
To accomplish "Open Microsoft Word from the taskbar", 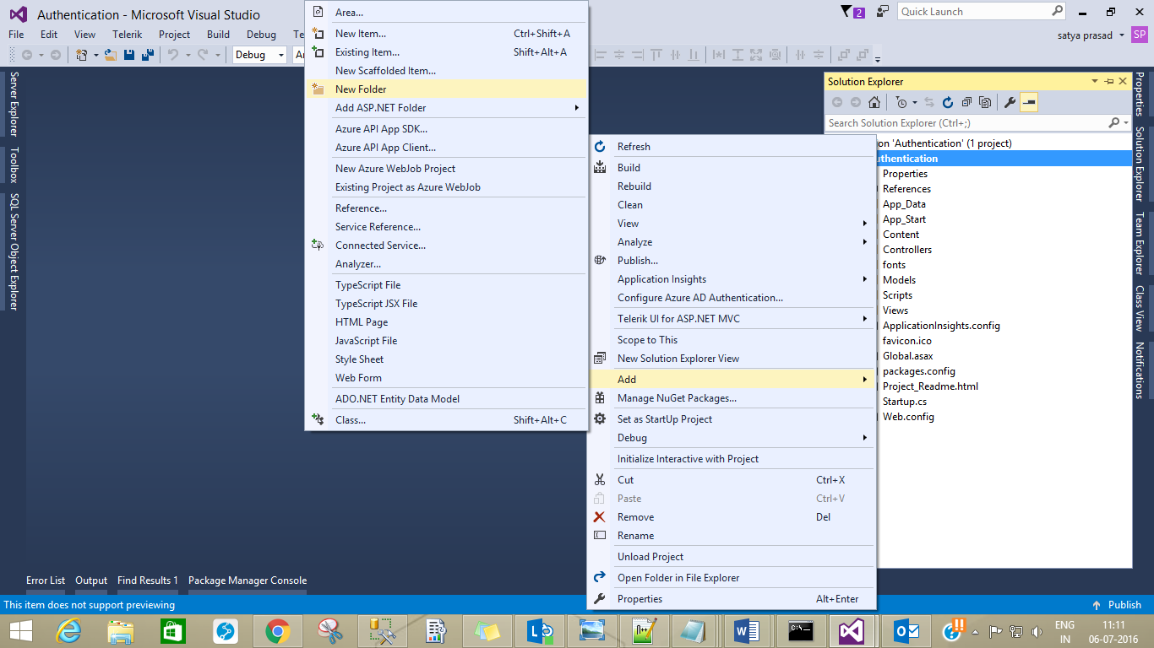I will [x=747, y=631].
